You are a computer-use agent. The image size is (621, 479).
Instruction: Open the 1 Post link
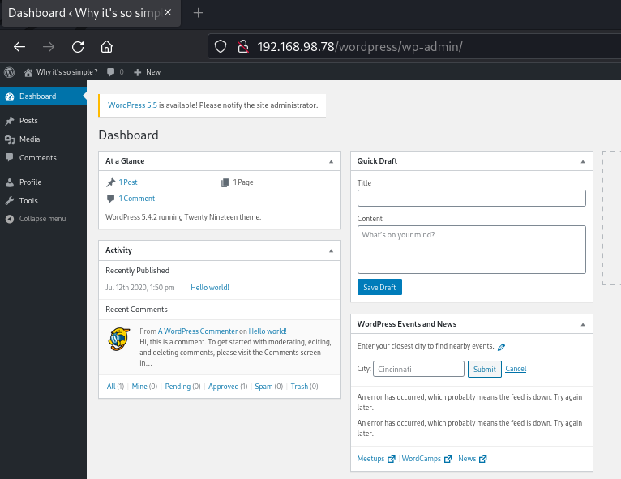(x=128, y=182)
